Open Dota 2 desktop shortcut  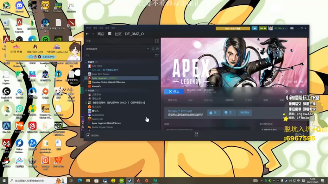71,24
